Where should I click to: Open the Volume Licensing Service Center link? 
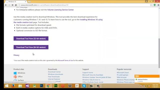[x=60, y=10]
